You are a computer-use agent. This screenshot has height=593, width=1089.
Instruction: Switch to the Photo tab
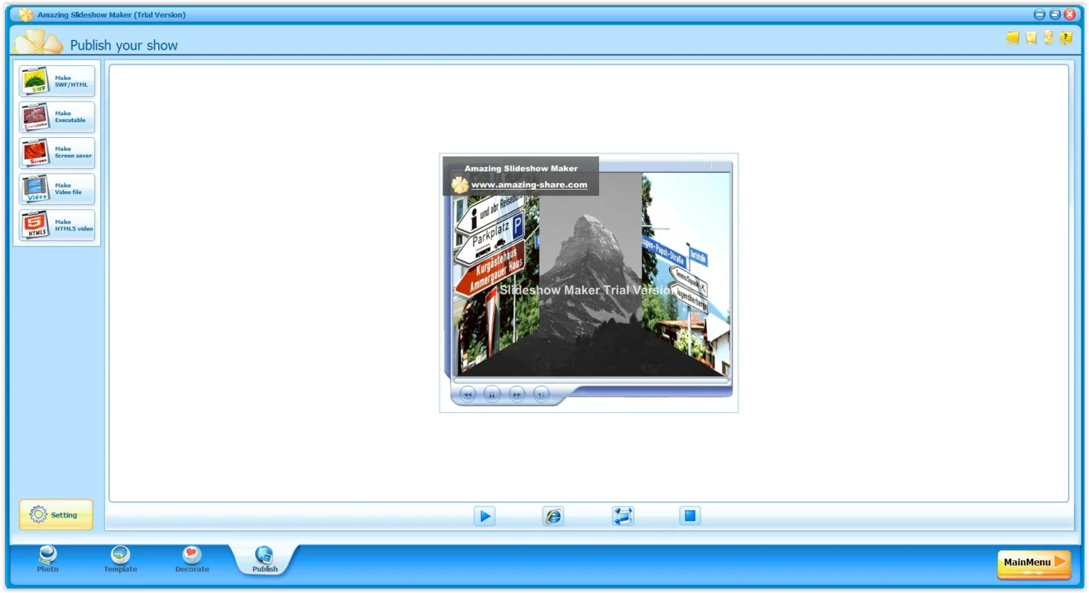(47, 560)
